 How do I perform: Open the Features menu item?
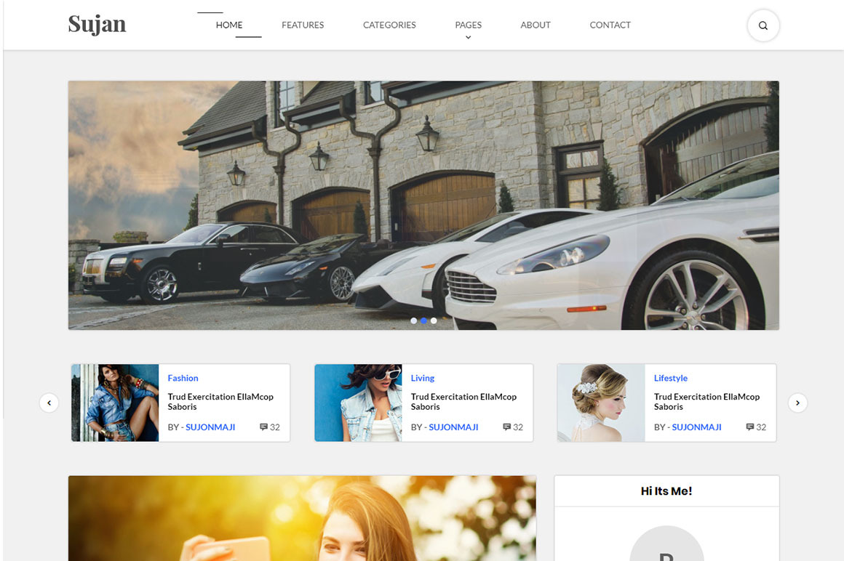click(303, 25)
